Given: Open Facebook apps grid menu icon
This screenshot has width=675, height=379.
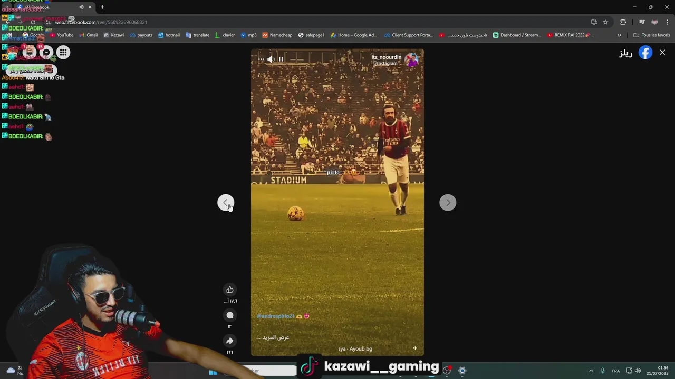Looking at the screenshot, I should click(63, 52).
